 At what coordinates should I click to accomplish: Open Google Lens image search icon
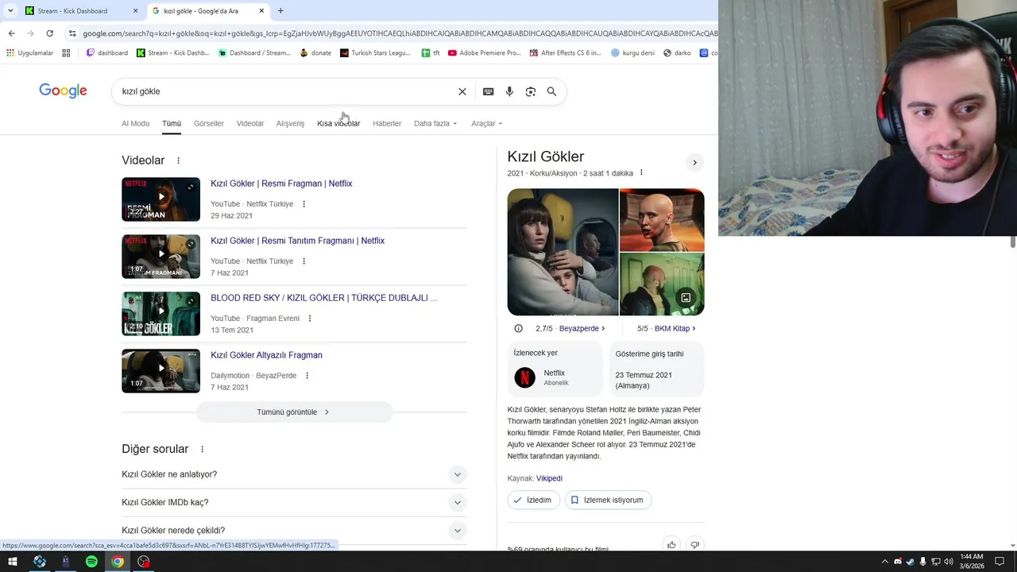[x=531, y=91]
